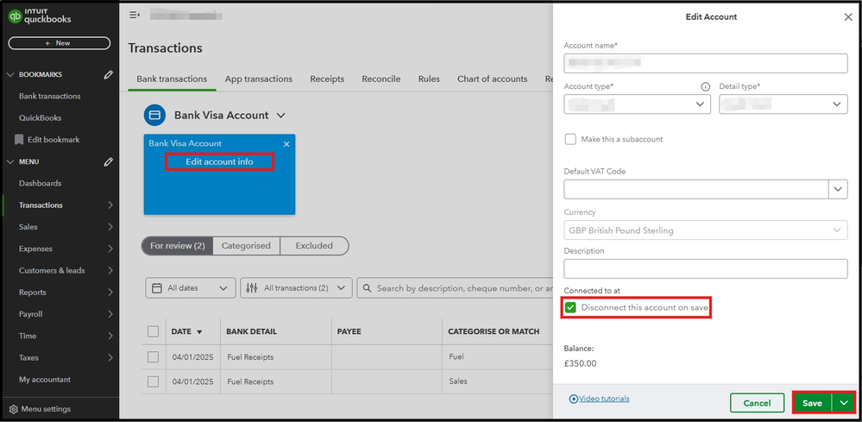Open Menu settings
The image size is (862, 422).
coord(46,409)
